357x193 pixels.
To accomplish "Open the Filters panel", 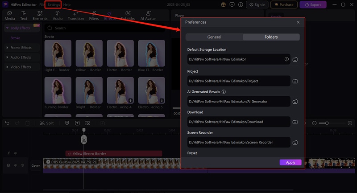I will click(94, 16).
